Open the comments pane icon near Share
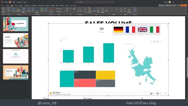 178,5
